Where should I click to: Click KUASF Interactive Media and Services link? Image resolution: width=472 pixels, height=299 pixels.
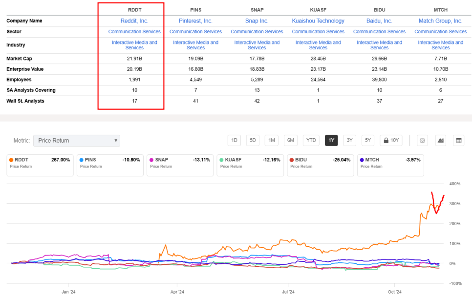(x=318, y=45)
